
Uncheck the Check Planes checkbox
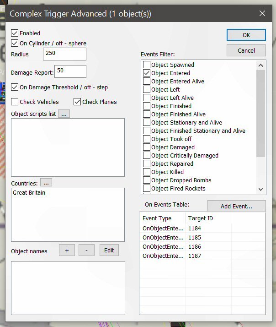(x=77, y=102)
